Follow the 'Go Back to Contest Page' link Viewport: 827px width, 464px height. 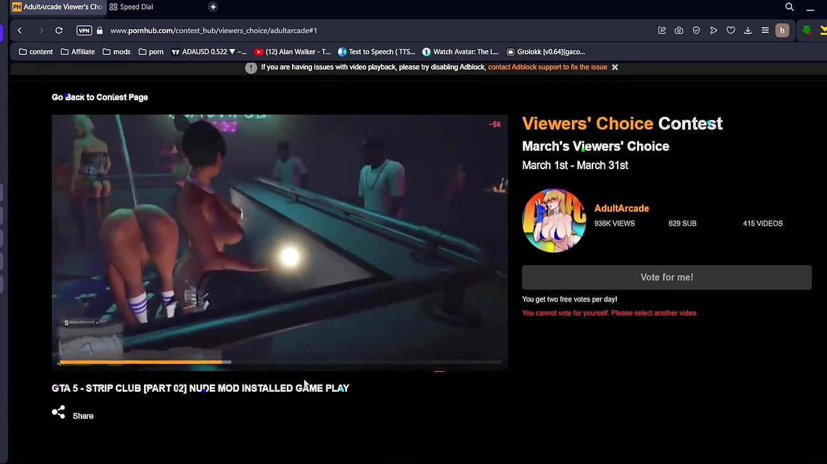coord(99,97)
